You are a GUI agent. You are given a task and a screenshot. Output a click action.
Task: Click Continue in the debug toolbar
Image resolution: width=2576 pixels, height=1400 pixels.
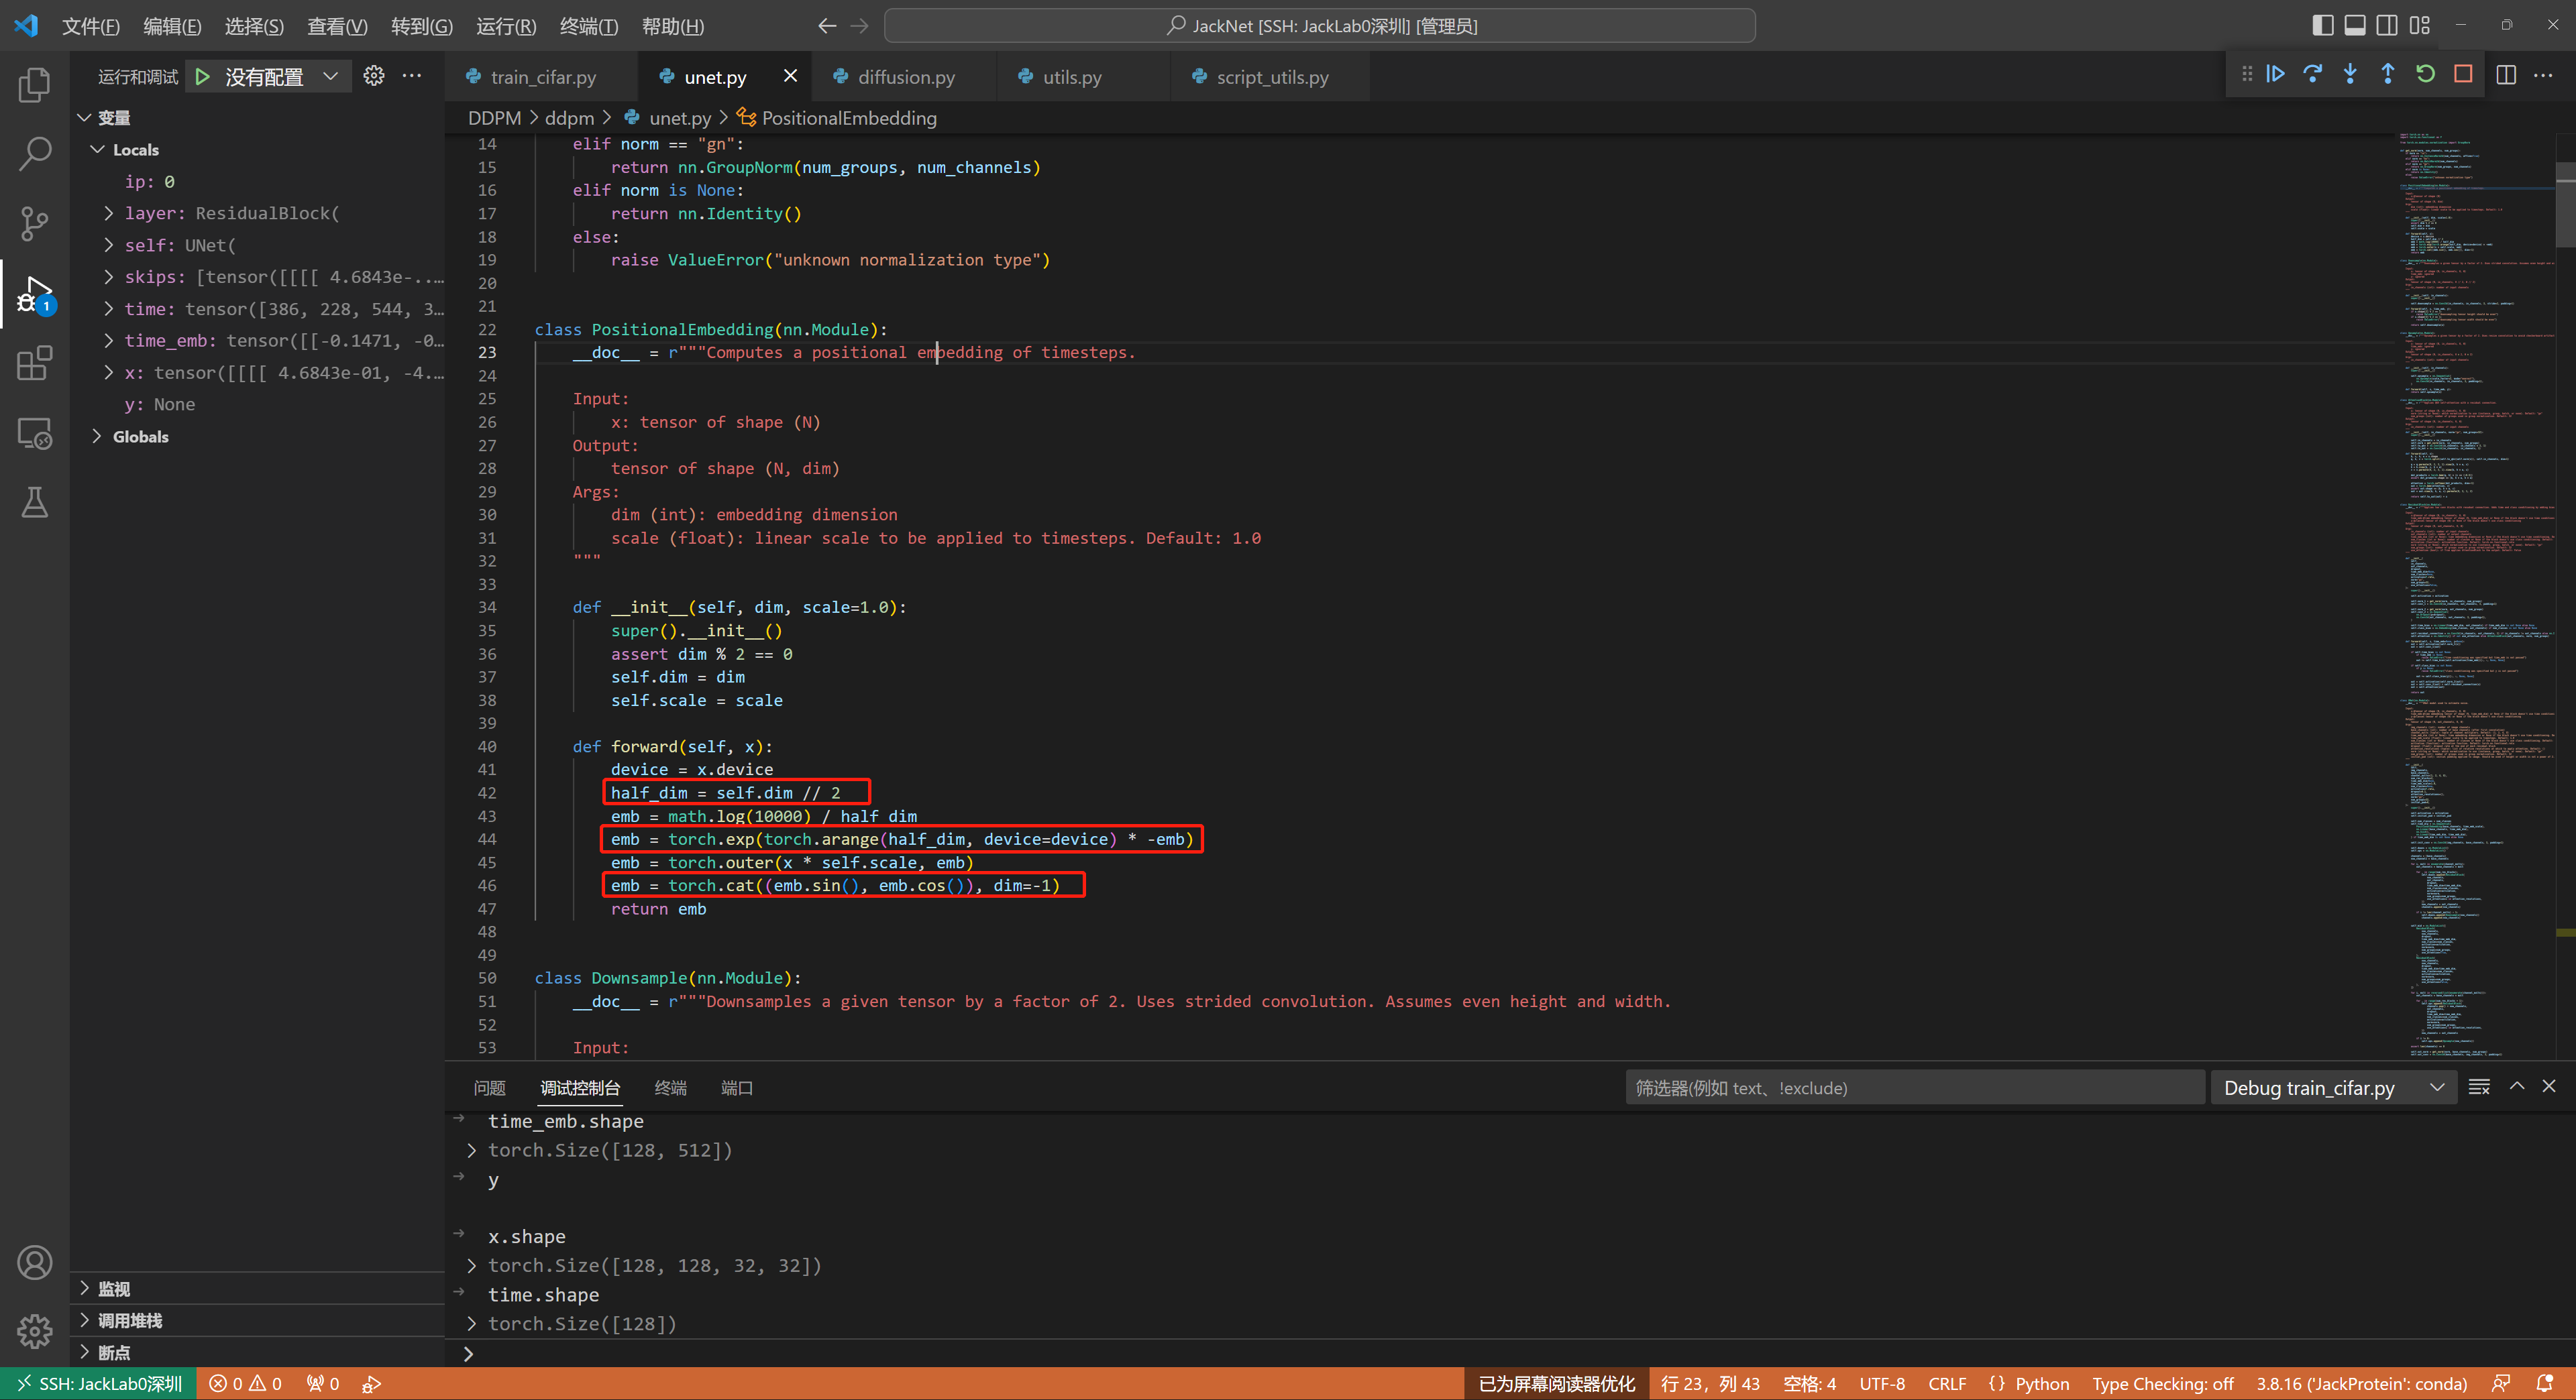tap(2275, 74)
